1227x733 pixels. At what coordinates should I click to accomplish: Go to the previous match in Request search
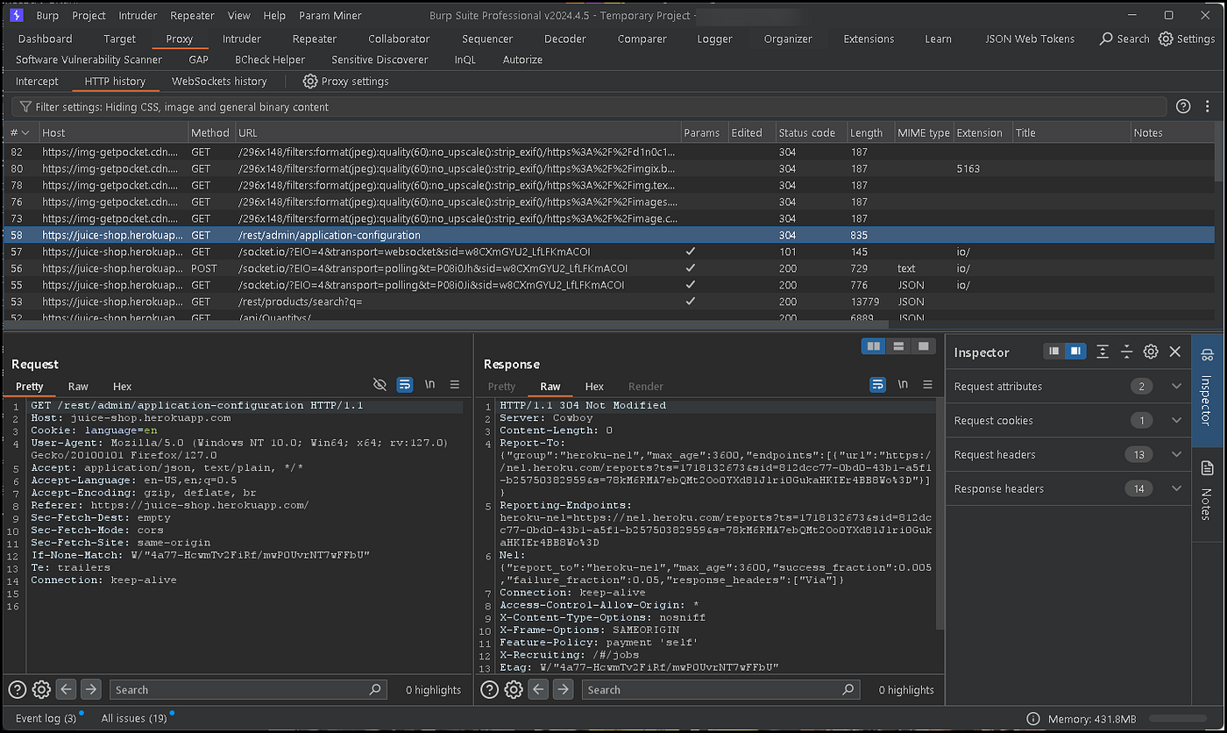pyautogui.click(x=67, y=689)
